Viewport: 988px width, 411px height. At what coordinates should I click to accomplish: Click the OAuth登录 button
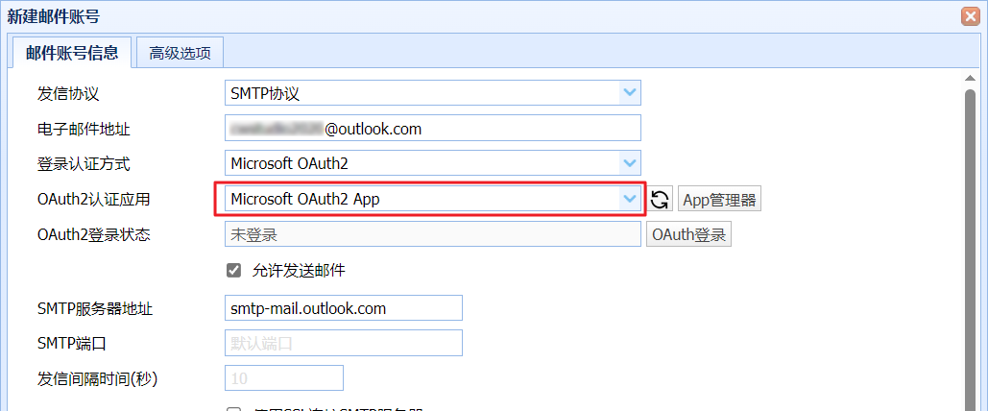[688, 235]
